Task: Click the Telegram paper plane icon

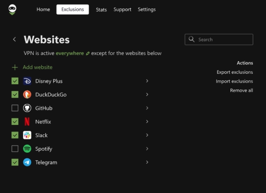Action: tap(27, 162)
